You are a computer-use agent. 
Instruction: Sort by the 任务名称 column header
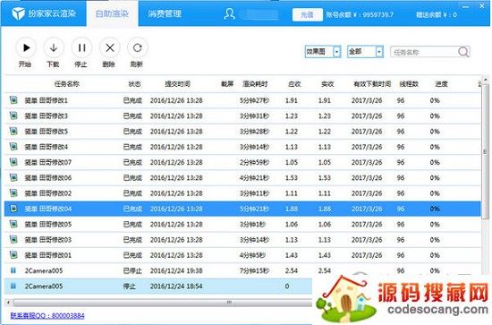coord(67,84)
